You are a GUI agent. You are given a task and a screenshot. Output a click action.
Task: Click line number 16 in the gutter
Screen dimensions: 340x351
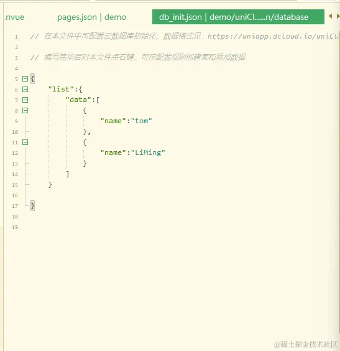coord(15,195)
